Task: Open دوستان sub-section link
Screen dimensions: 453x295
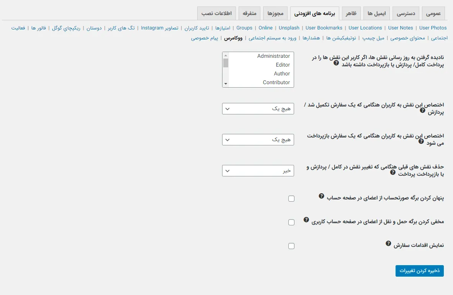Action: click(94, 28)
